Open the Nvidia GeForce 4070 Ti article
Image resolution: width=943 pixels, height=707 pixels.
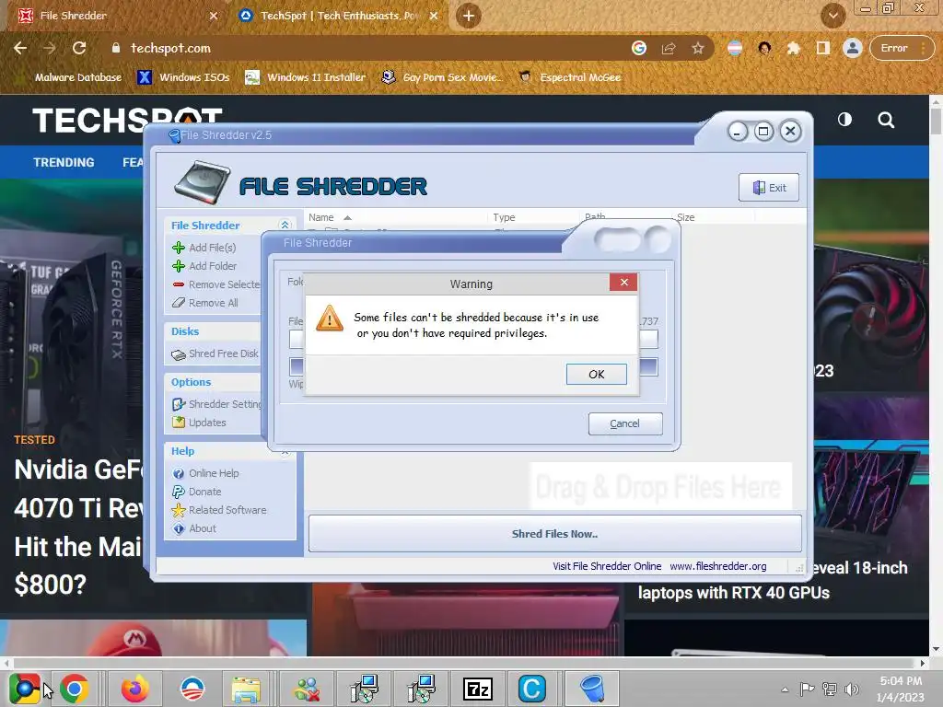78,527
